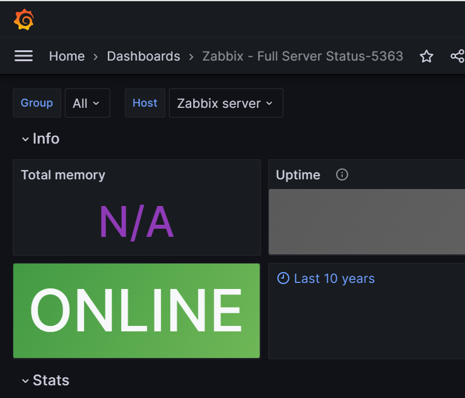This screenshot has height=398, width=465.
Task: Click the N/A value in Total memory
Action: click(137, 222)
